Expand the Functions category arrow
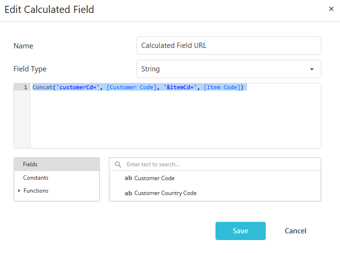The width and height of the screenshot is (340, 253). pos(19,191)
